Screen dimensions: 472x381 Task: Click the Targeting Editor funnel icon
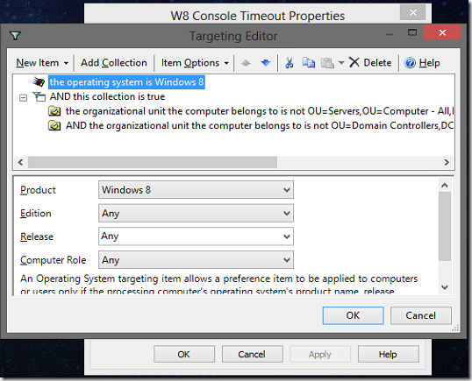pos(15,36)
